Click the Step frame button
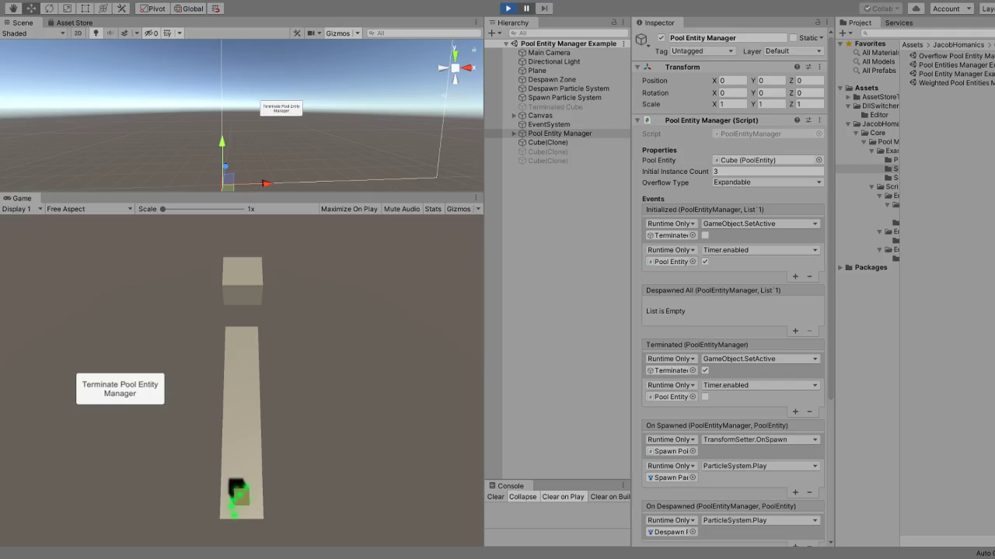Viewport: 995px width, 559px height. pos(544,9)
